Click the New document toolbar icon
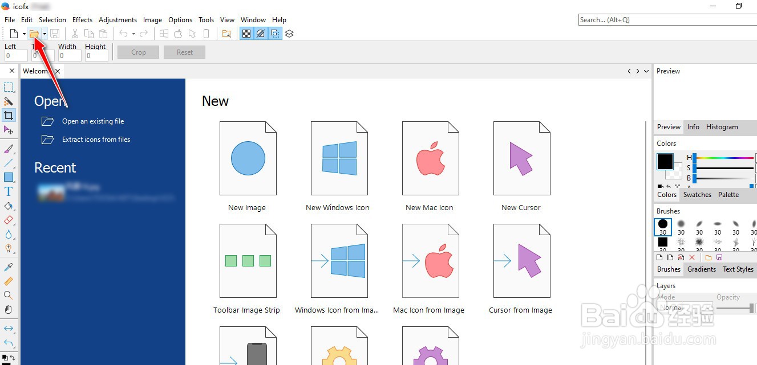The width and height of the screenshot is (757, 365). tap(14, 34)
